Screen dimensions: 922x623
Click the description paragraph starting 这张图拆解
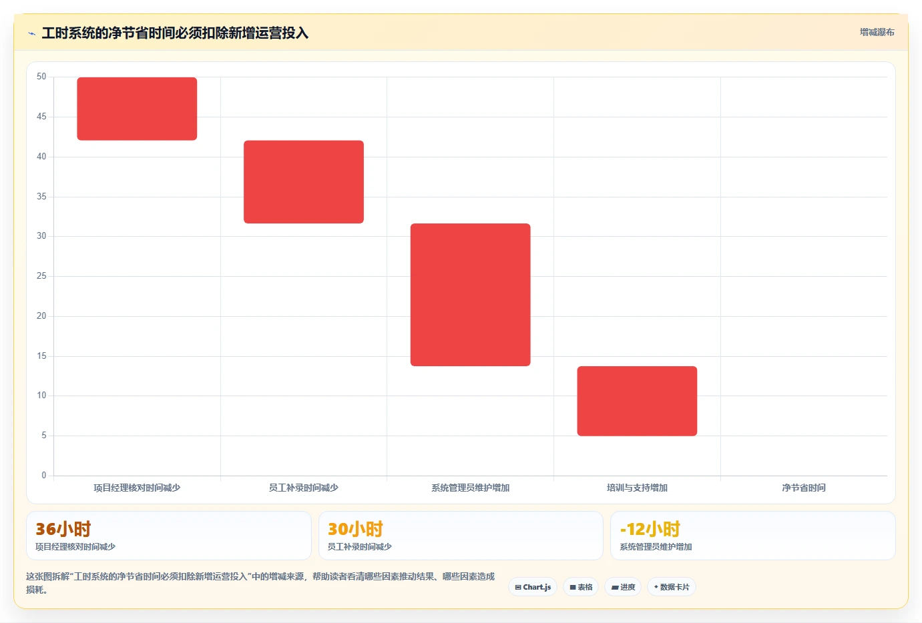coord(260,583)
